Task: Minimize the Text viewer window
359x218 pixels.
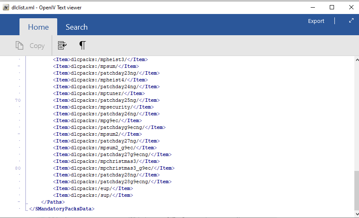Action: (312, 7)
